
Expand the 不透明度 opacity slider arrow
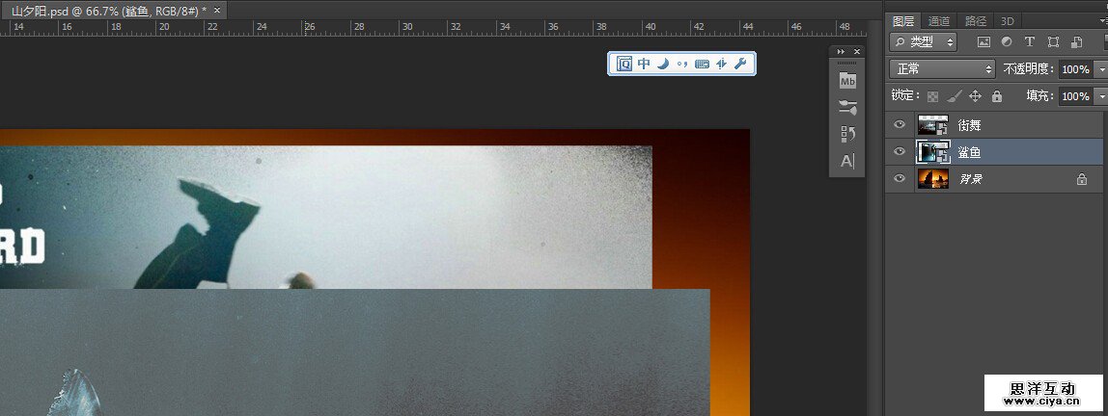coord(1101,69)
